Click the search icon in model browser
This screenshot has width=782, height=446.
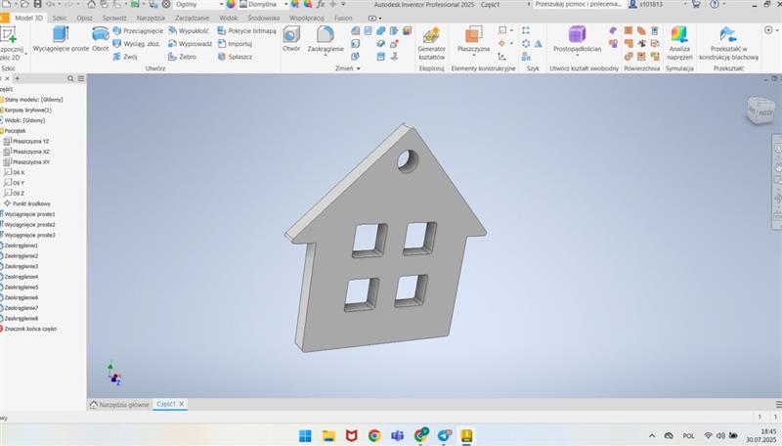coord(70,79)
